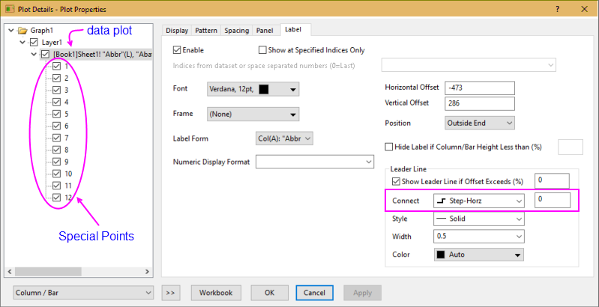Click the double arrow collapse button
The image size is (599, 307).
point(170,292)
